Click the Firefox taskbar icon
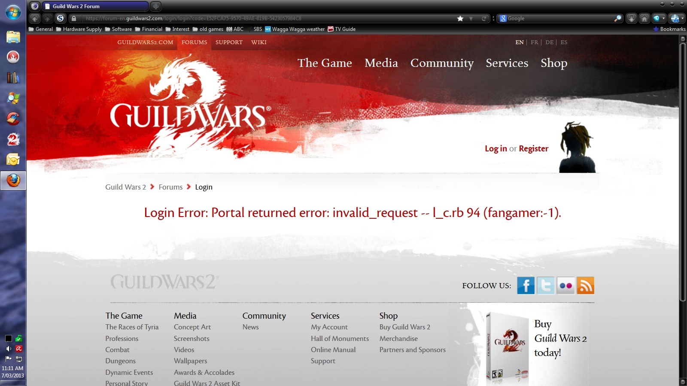Viewport: 687px width, 386px height. tap(13, 181)
